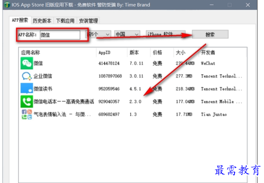Open the 历史版本 tab
264x183 pixels.
pyautogui.click(x=42, y=21)
